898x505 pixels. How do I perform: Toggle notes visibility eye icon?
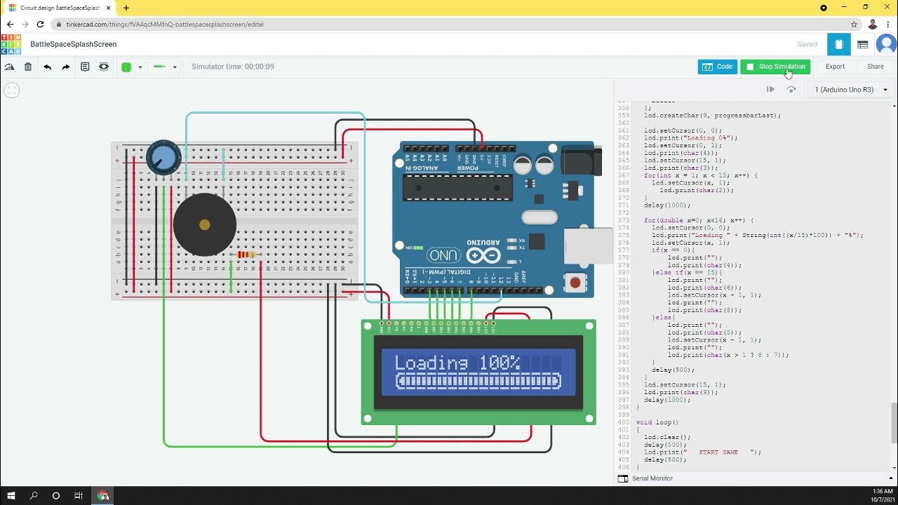(104, 67)
